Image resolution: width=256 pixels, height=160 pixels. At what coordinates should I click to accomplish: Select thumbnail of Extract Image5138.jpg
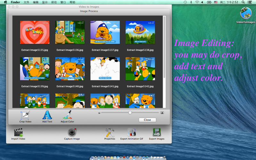click(x=140, y=32)
